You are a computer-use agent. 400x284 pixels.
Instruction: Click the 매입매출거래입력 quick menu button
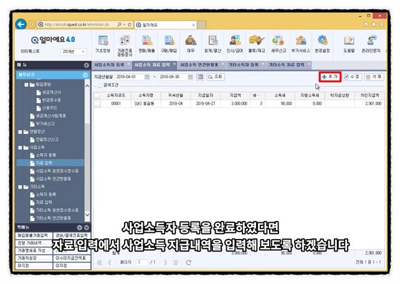click(34, 235)
